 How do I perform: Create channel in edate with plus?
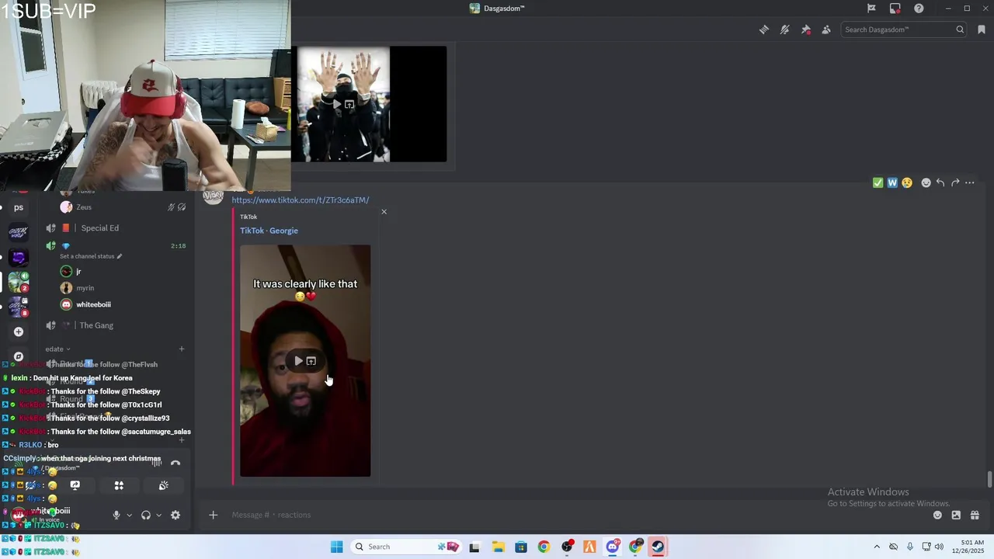pos(182,349)
